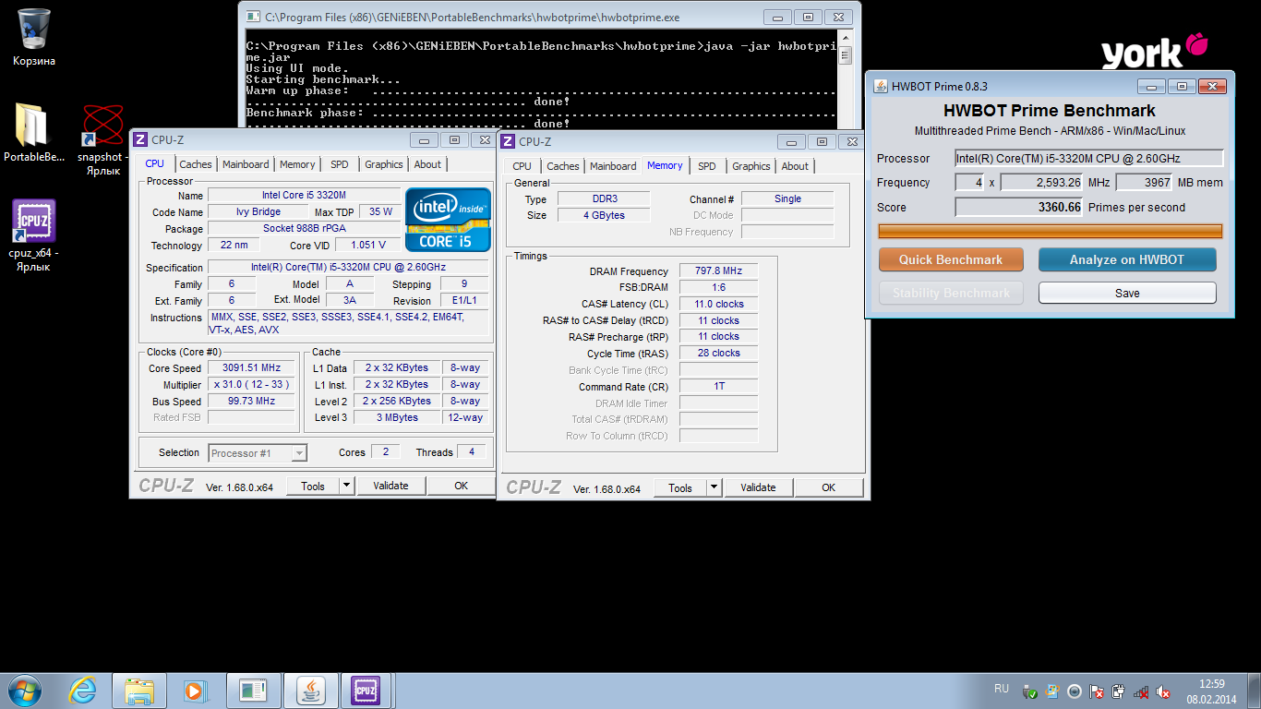The image size is (1261, 709).
Task: Click the muted volume speaker icon
Action: [x=1163, y=691]
